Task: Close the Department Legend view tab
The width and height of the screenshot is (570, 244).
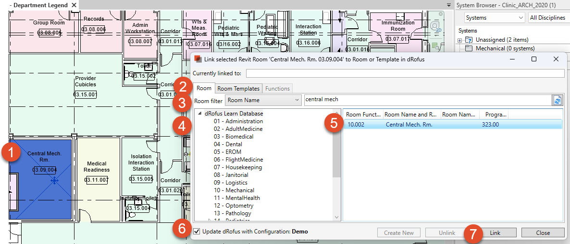Action: coord(74,5)
